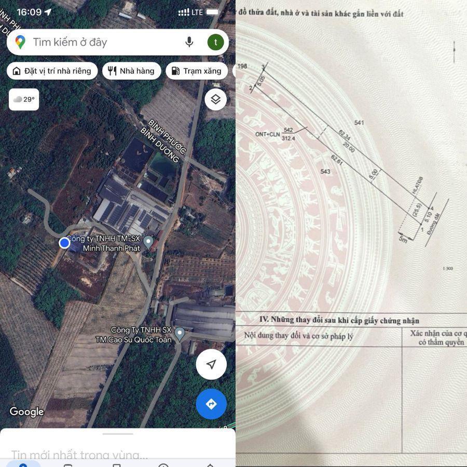Tap the blue directions button
The height and width of the screenshot is (467, 467).
coord(211,404)
